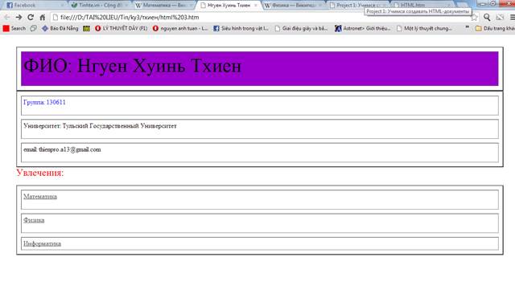
Task: Open the Giai điệu giây bookmark
Action: (x=302, y=28)
